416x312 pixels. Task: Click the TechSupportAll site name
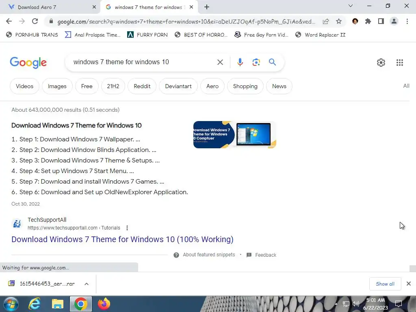click(x=47, y=220)
